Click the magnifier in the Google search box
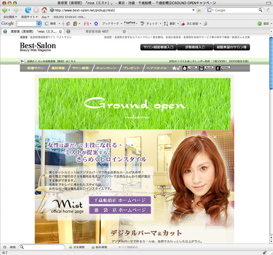This screenshot has height=255, width=273. point(260,10)
